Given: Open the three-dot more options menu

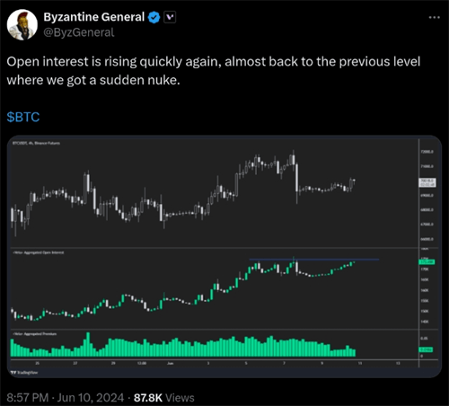Looking at the screenshot, I should click(x=434, y=18).
